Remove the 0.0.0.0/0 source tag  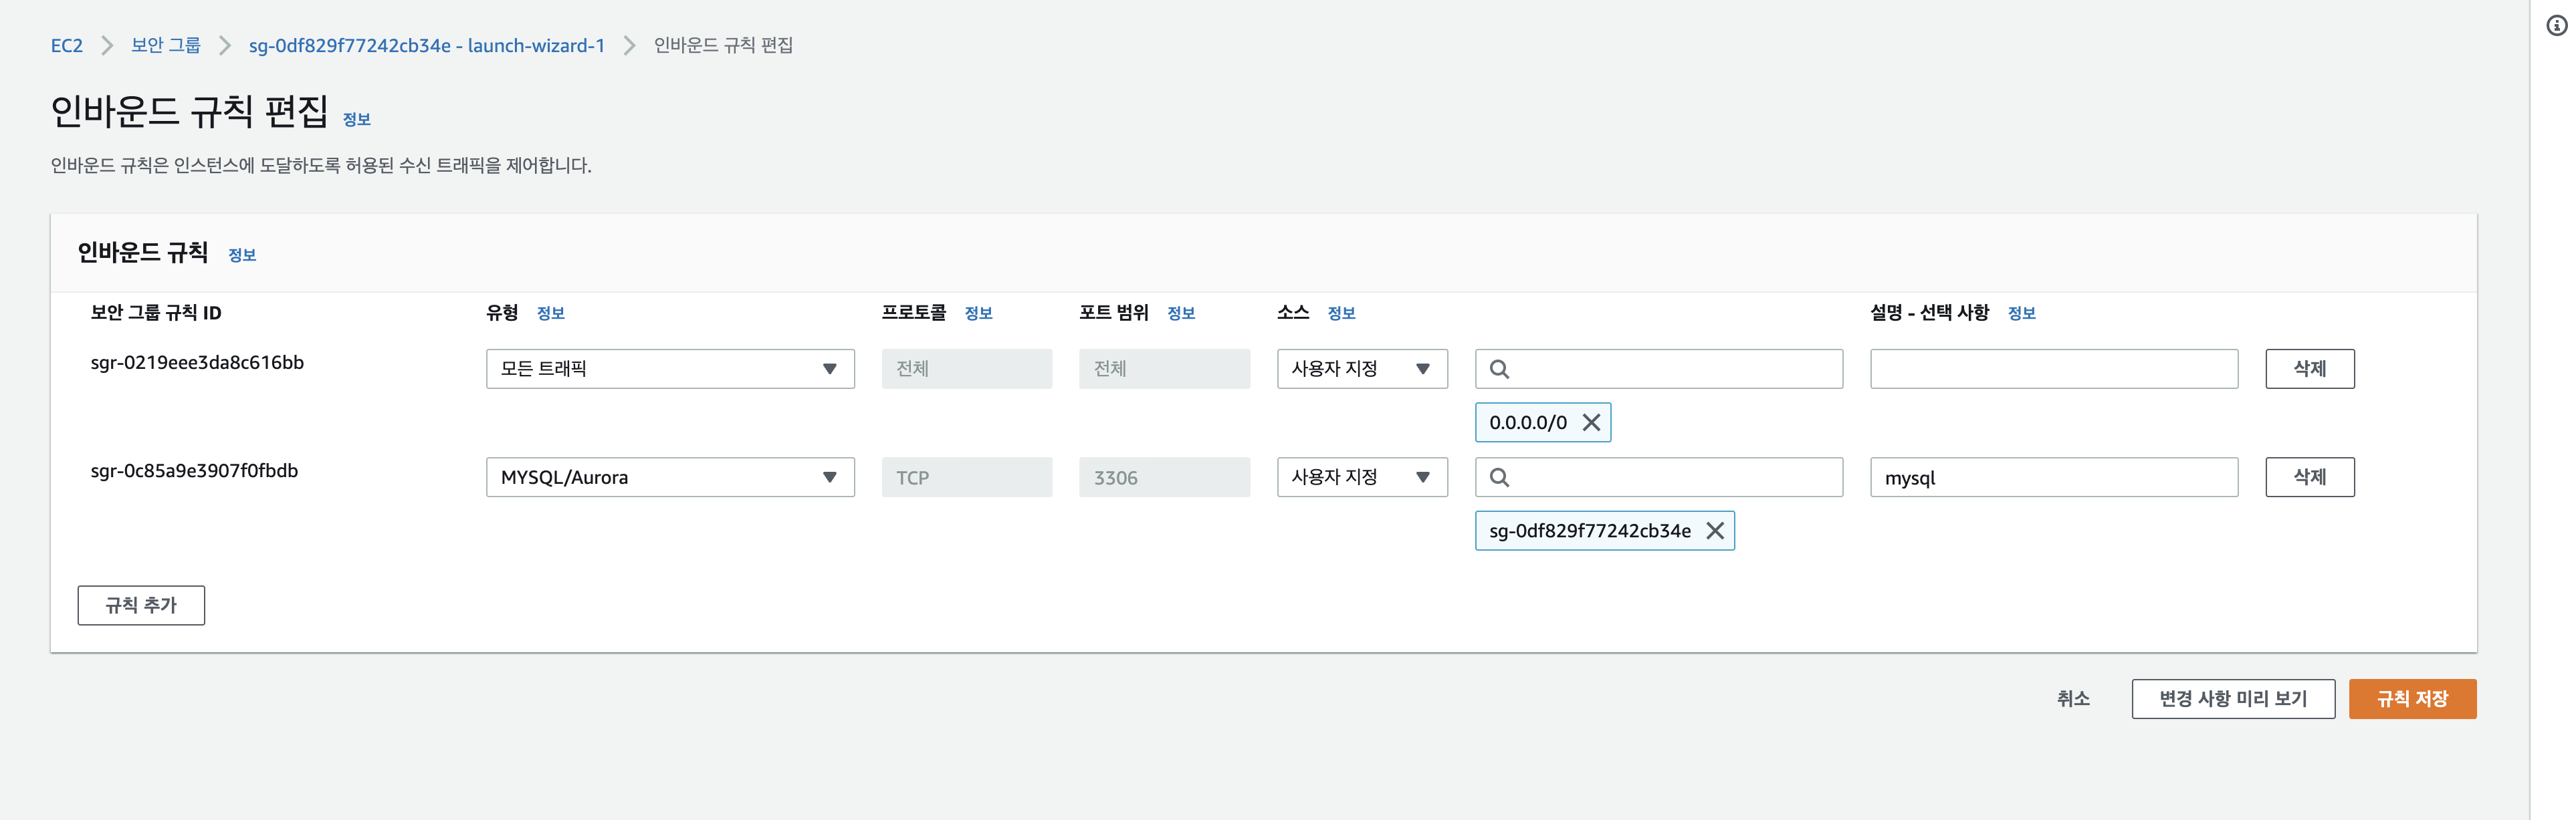click(1591, 422)
